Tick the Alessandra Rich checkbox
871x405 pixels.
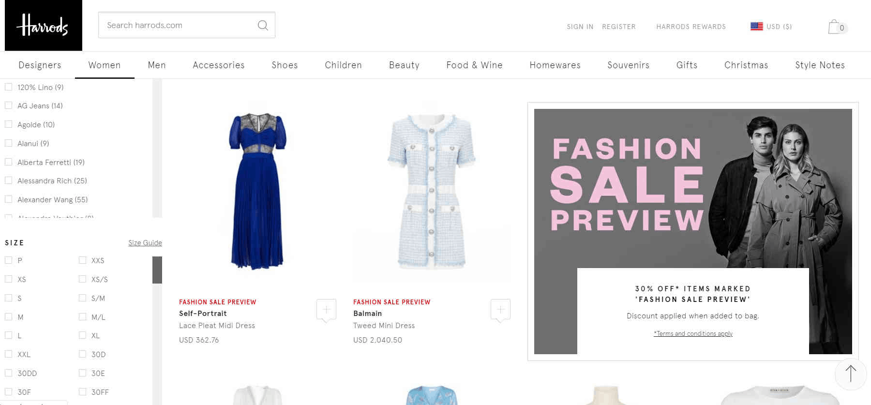(8, 180)
